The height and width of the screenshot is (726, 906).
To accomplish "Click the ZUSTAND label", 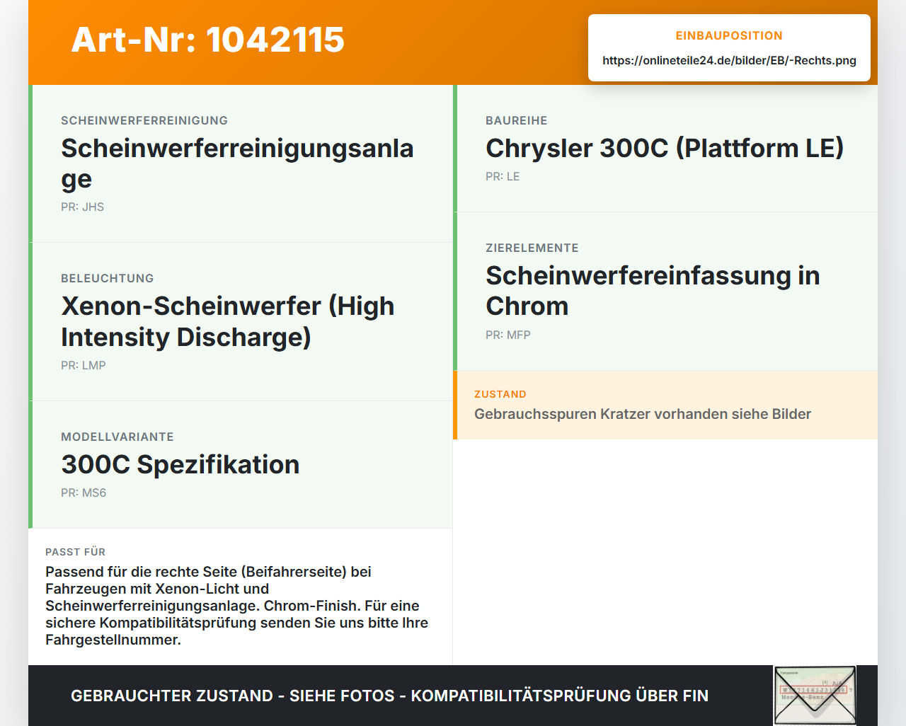I will tap(500, 395).
